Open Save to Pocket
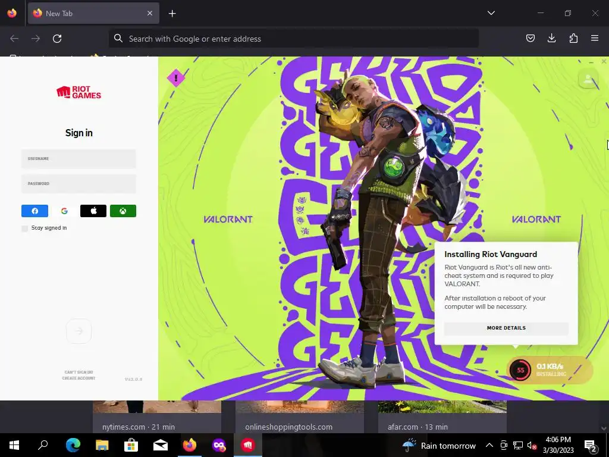This screenshot has width=609, height=457. (530, 38)
